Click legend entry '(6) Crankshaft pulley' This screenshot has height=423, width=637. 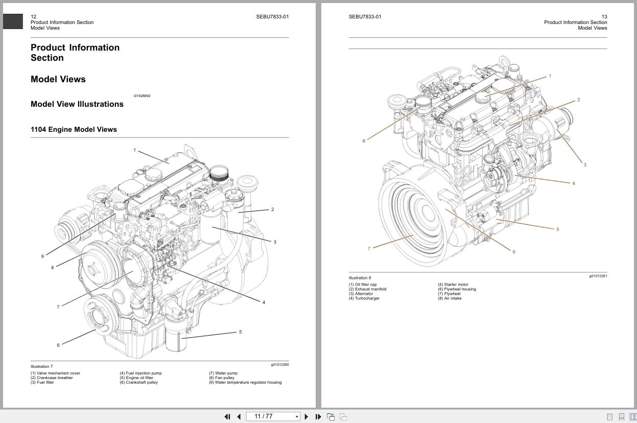(x=138, y=382)
